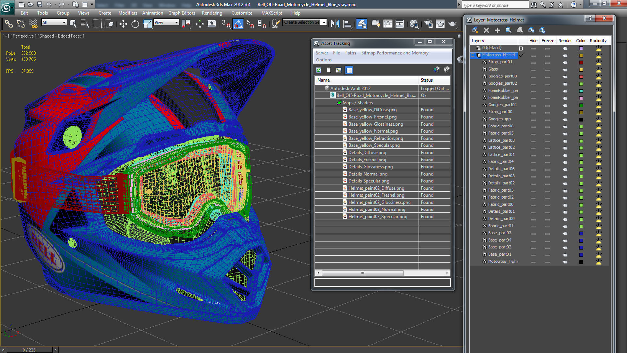The image size is (627, 353).
Task: Open Edit Named Selection Sets
Action: pyautogui.click(x=276, y=24)
